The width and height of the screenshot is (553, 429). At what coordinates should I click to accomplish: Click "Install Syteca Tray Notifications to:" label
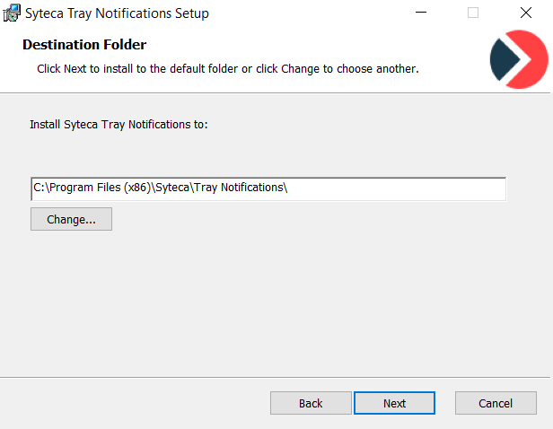coord(118,124)
